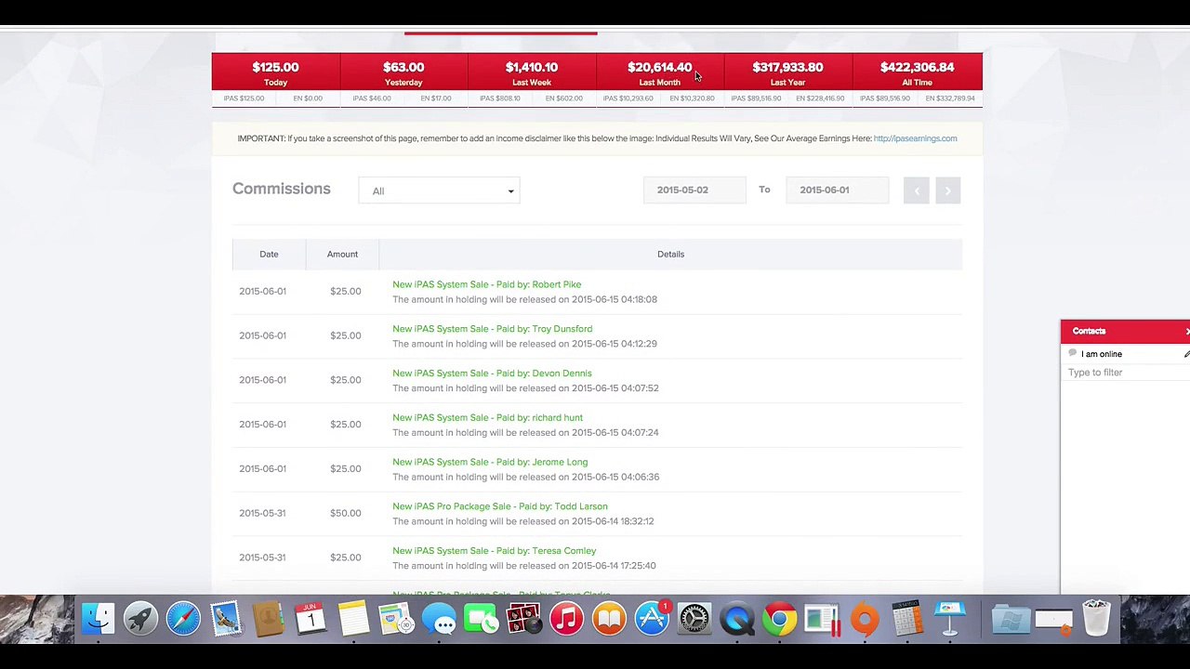The width and height of the screenshot is (1190, 669).
Task: Click the $50.00 amount for Todd Larson
Action: coord(345,513)
